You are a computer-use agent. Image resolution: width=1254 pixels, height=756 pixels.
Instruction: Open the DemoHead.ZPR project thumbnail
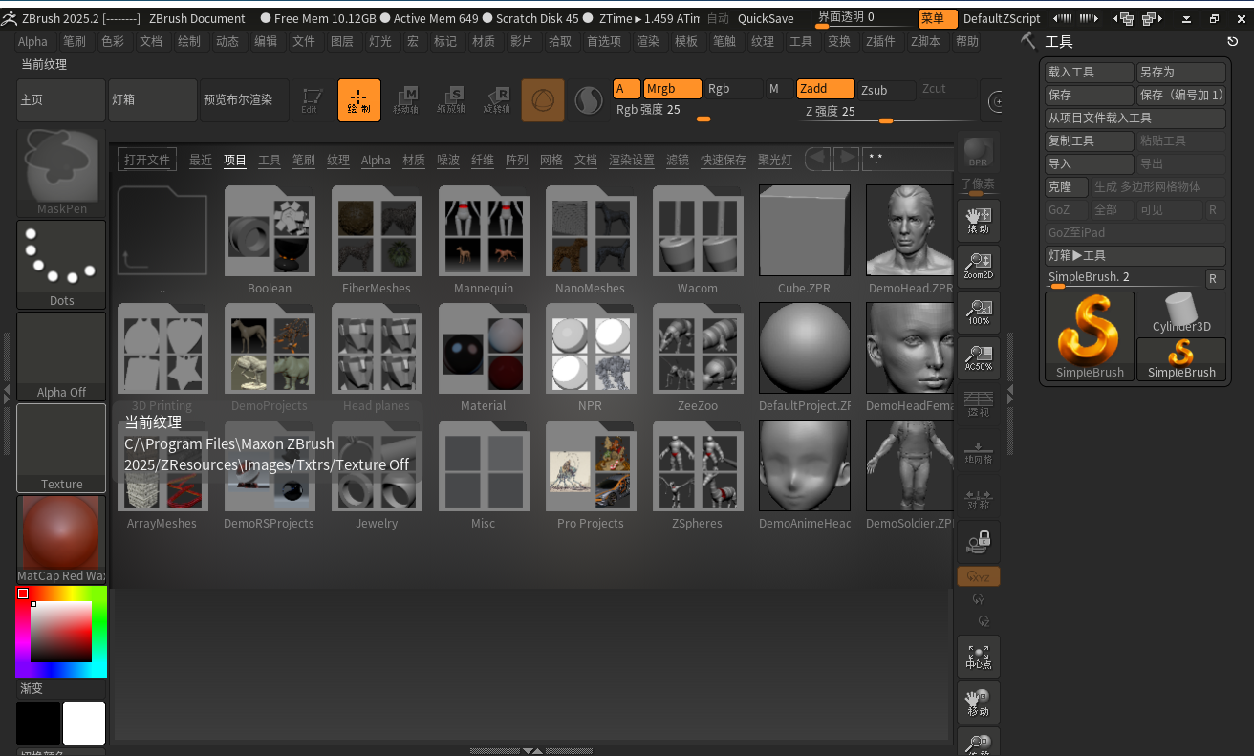tap(911, 240)
